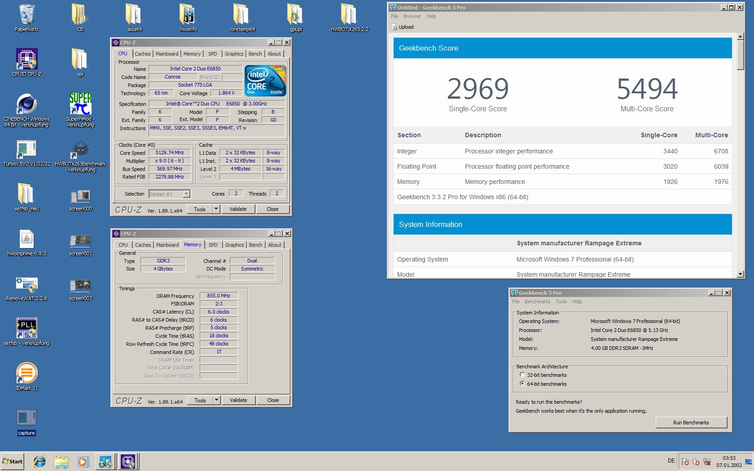Open the HWBOT X265 2.2 folder
Viewport: 754px width, 471px height.
coord(350,18)
